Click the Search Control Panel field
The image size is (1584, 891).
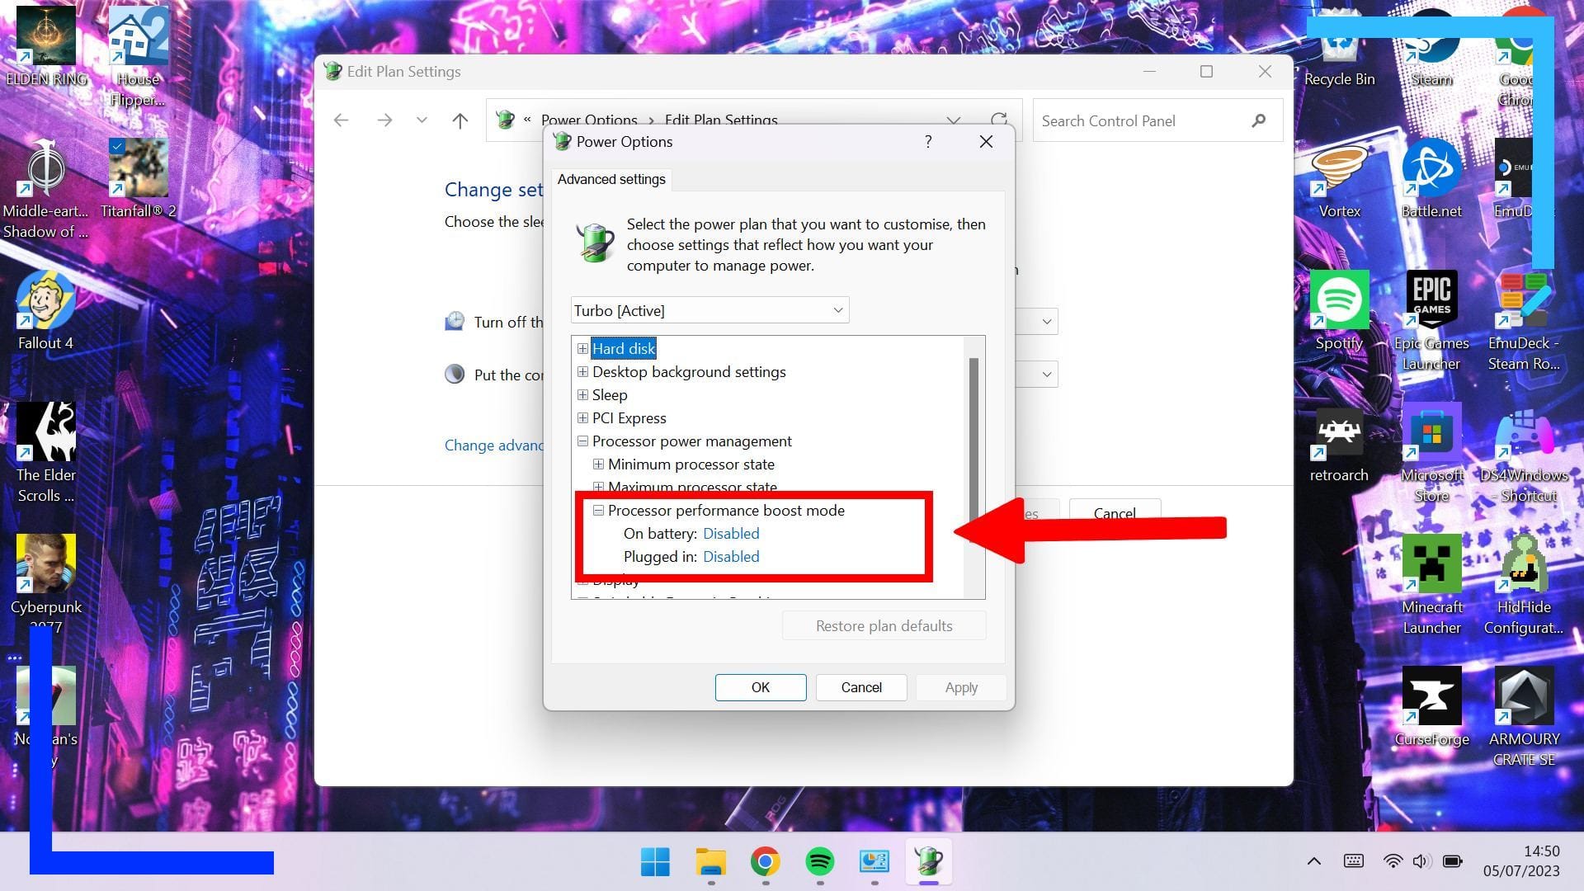pos(1143,121)
